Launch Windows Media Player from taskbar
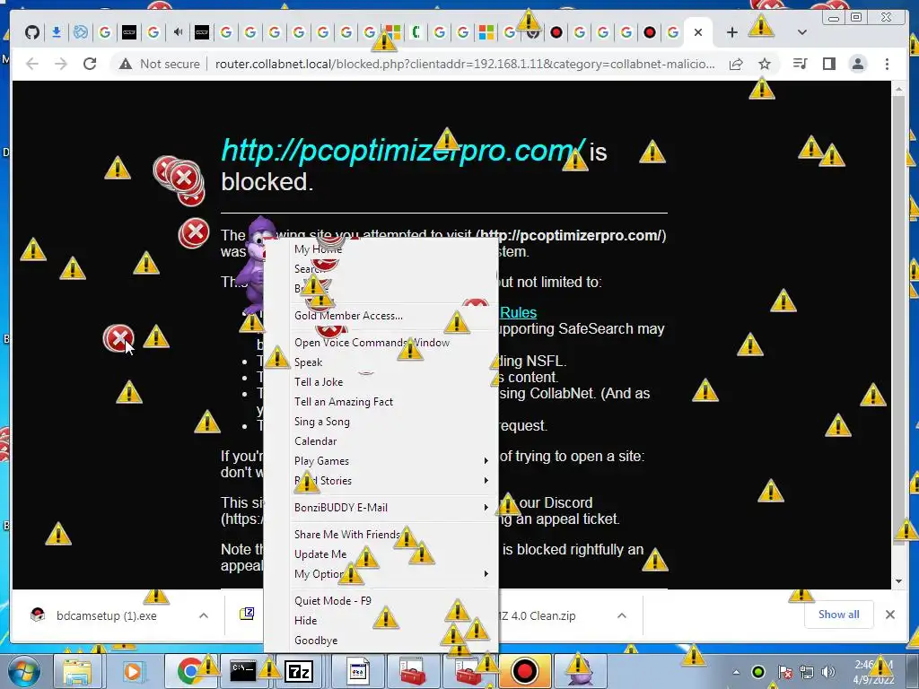 [x=133, y=671]
